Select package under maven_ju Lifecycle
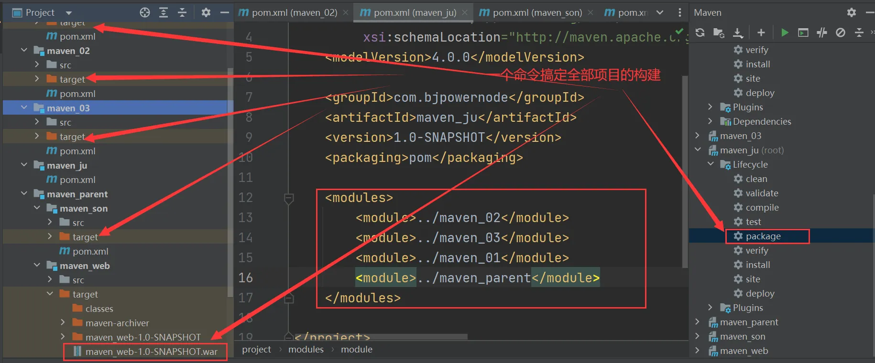The width and height of the screenshot is (875, 363). (x=763, y=236)
